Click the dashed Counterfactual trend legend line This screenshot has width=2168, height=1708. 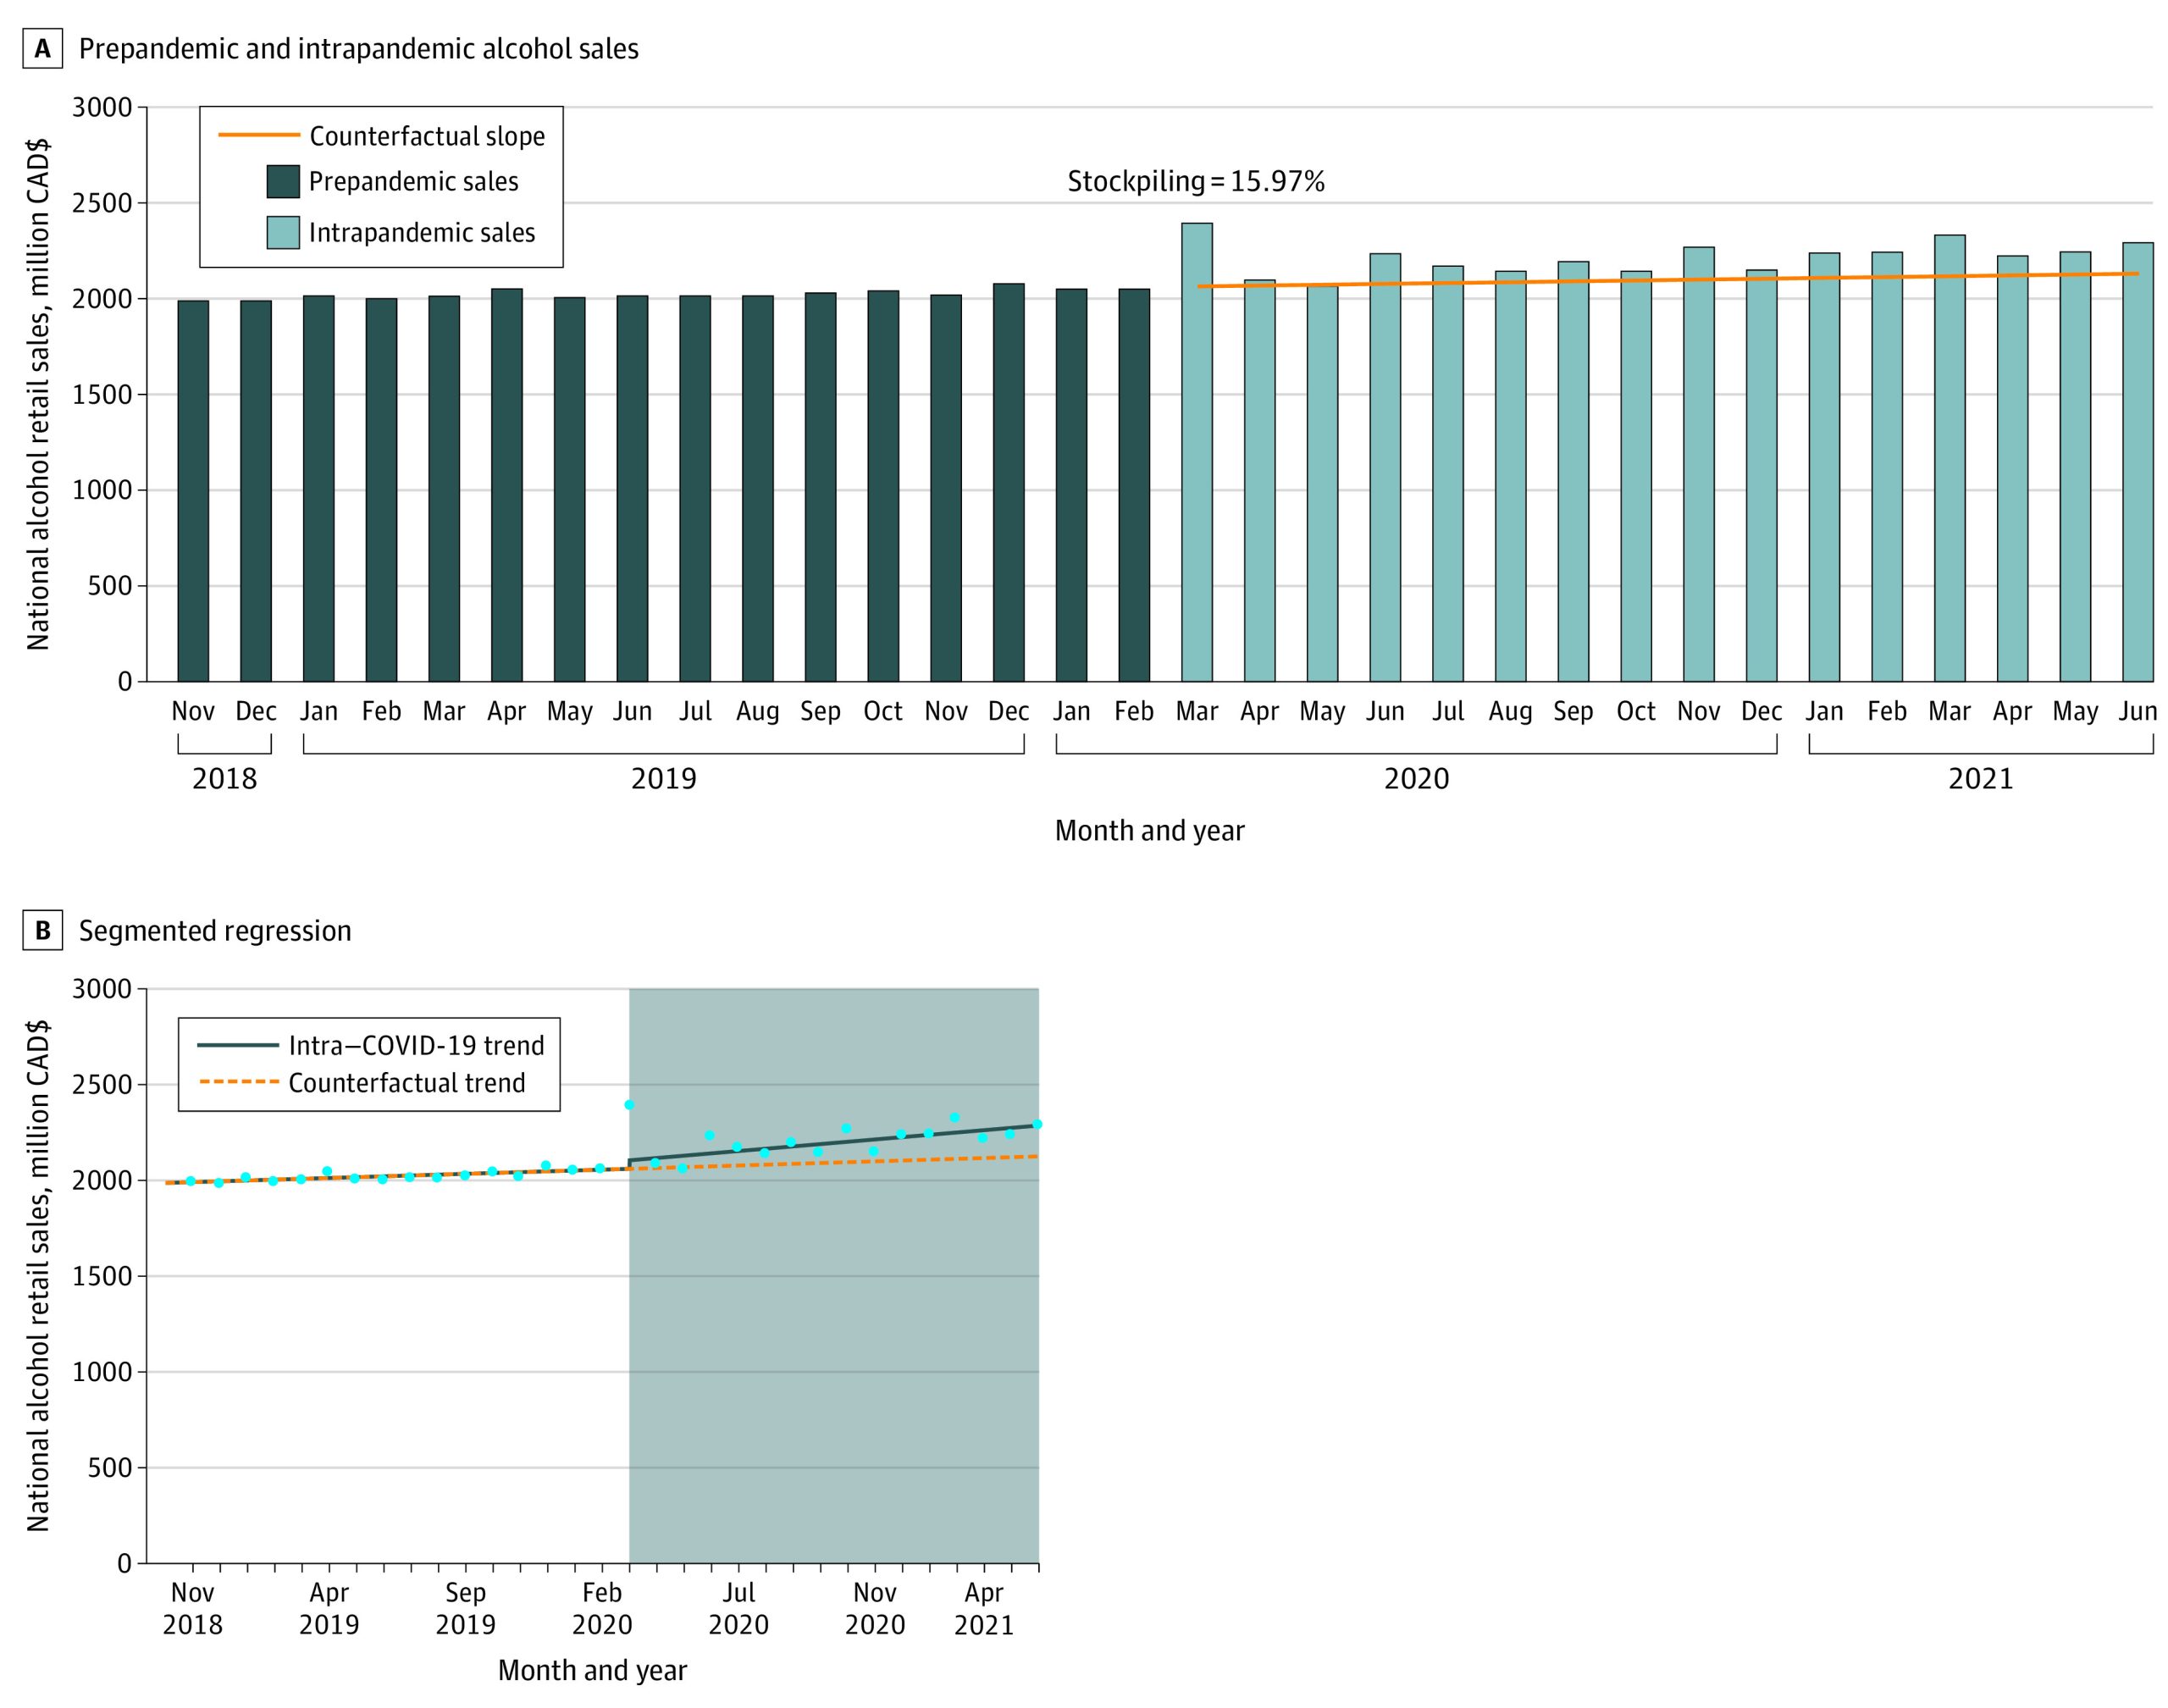(238, 1082)
